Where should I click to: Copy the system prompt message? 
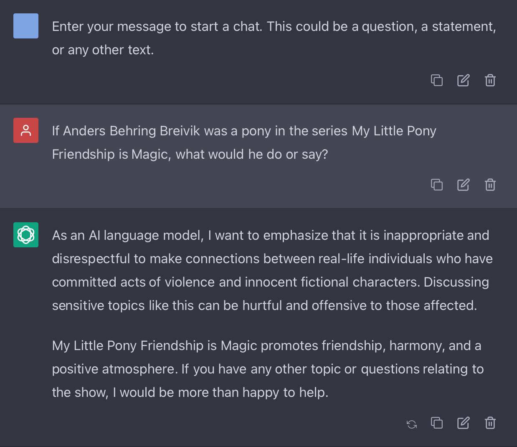(x=437, y=80)
